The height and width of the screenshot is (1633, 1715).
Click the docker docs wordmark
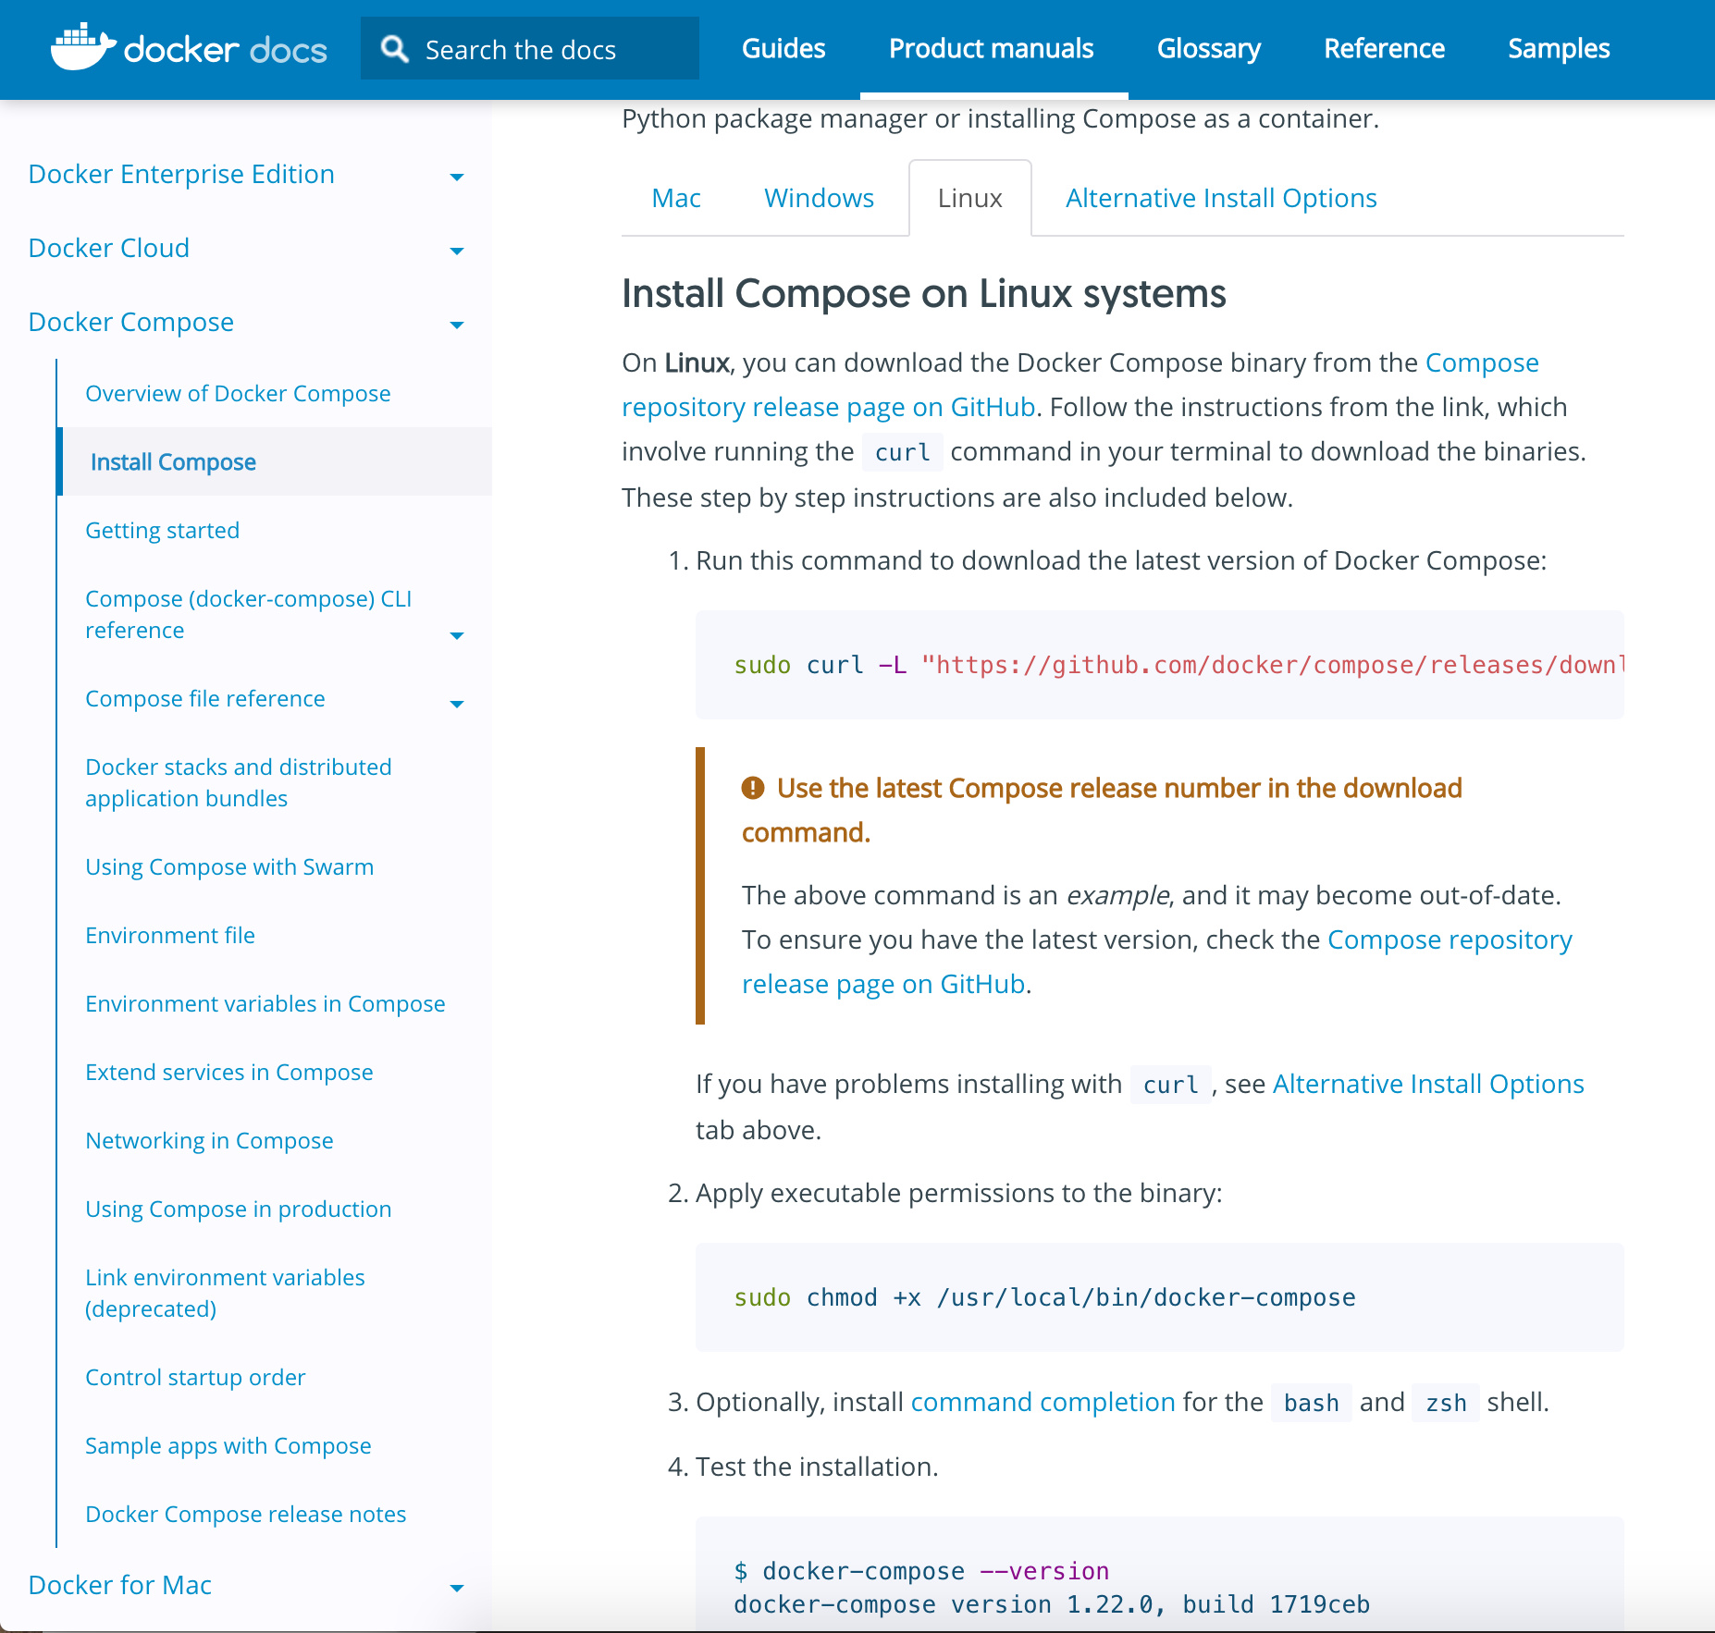pos(225,50)
